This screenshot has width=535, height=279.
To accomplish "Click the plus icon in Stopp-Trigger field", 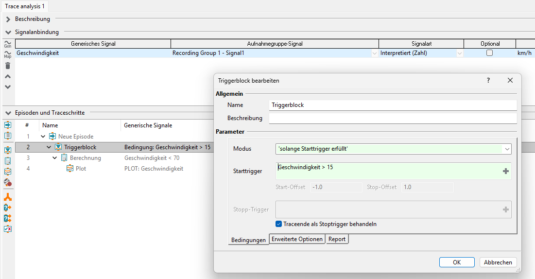I will click(x=506, y=209).
